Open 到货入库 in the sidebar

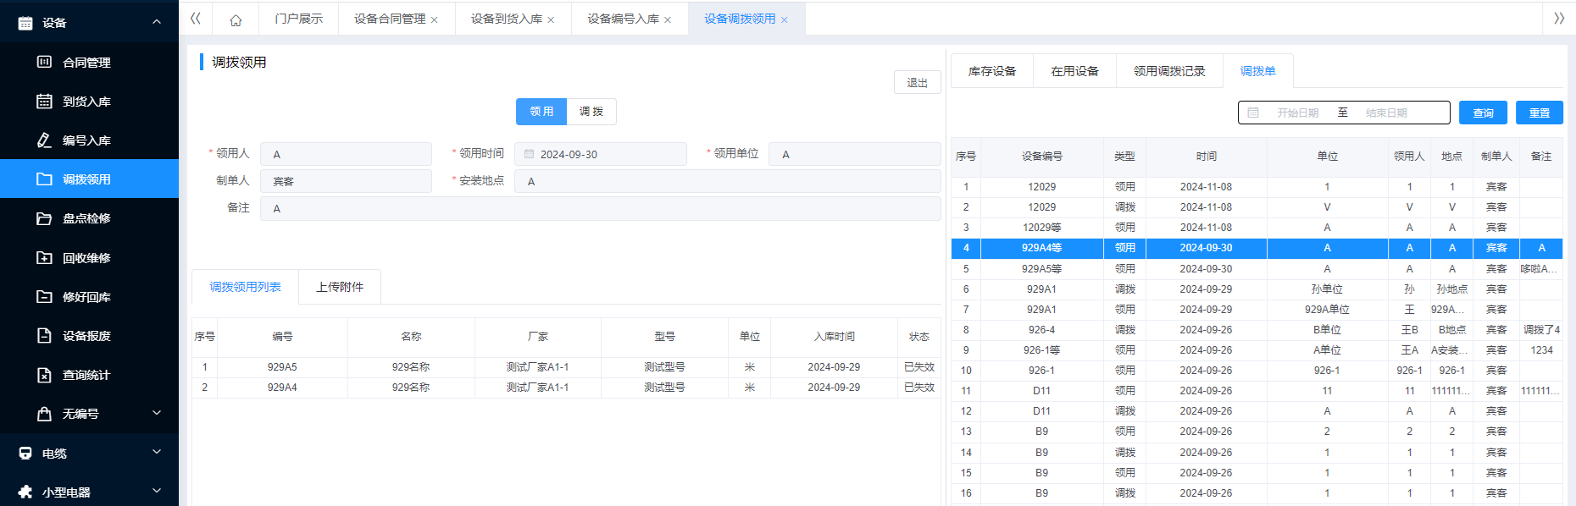point(86,102)
